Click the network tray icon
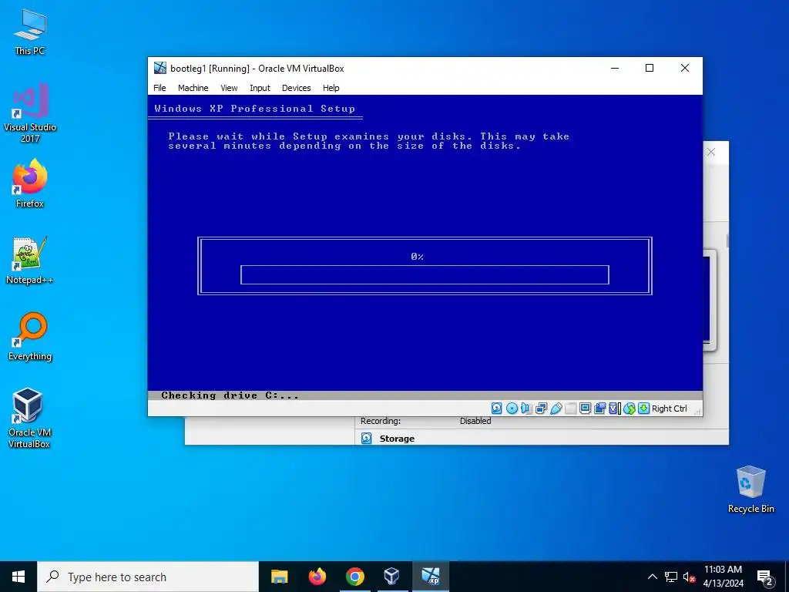Screen dimensions: 789x592 (671, 577)
